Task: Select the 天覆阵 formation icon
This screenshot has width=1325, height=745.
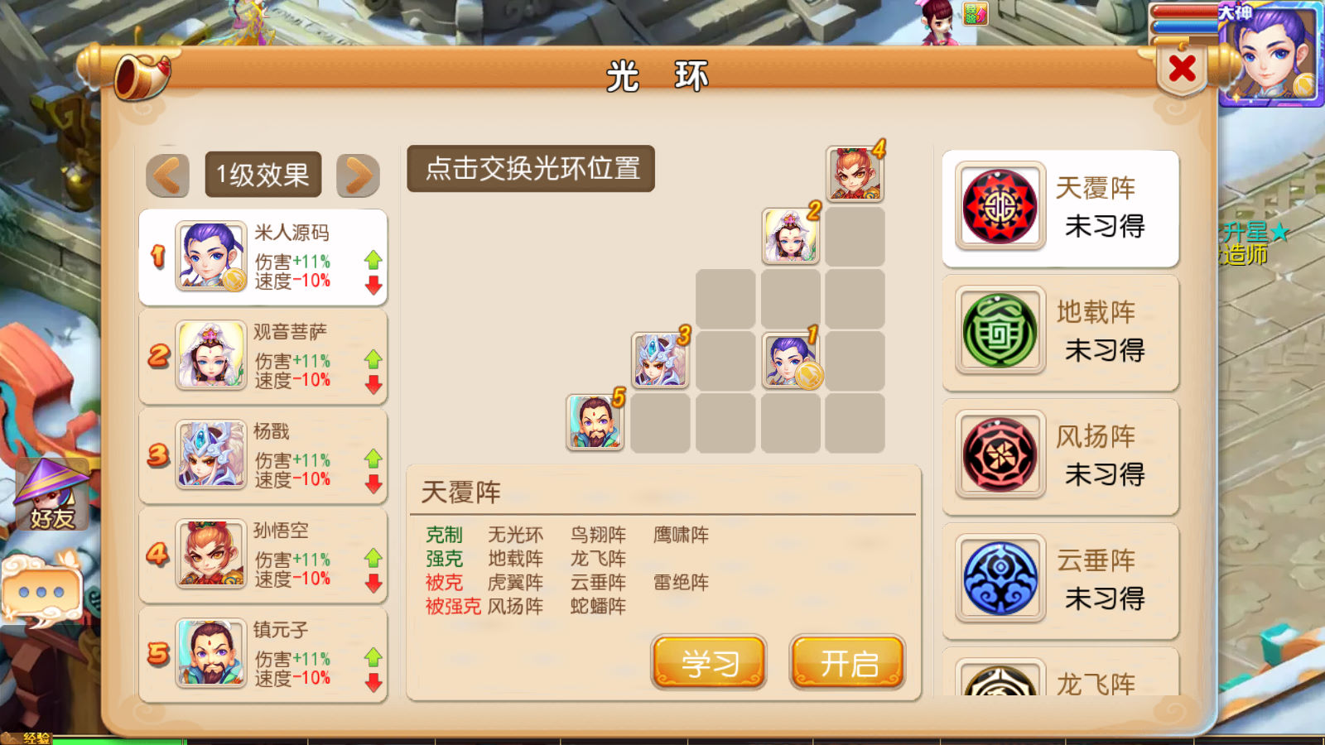Action: tap(1000, 206)
